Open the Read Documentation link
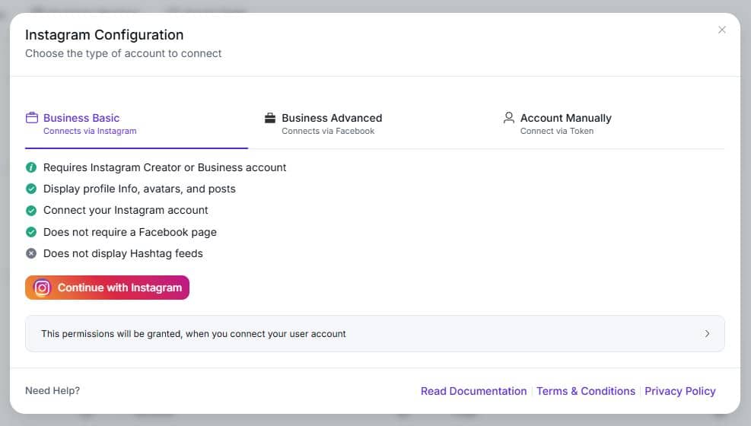 coord(474,391)
